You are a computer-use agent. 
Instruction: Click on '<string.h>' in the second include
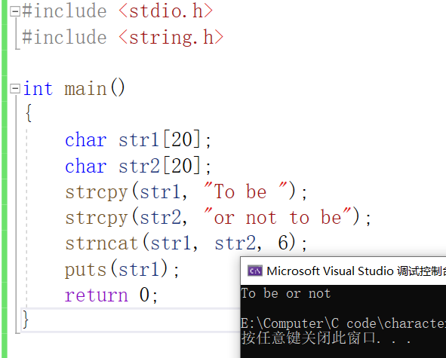click(171, 38)
